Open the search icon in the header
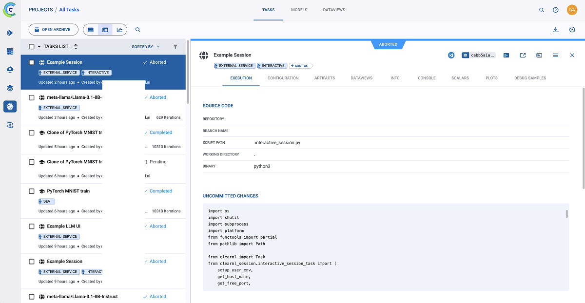The width and height of the screenshot is (585, 303). [x=542, y=10]
